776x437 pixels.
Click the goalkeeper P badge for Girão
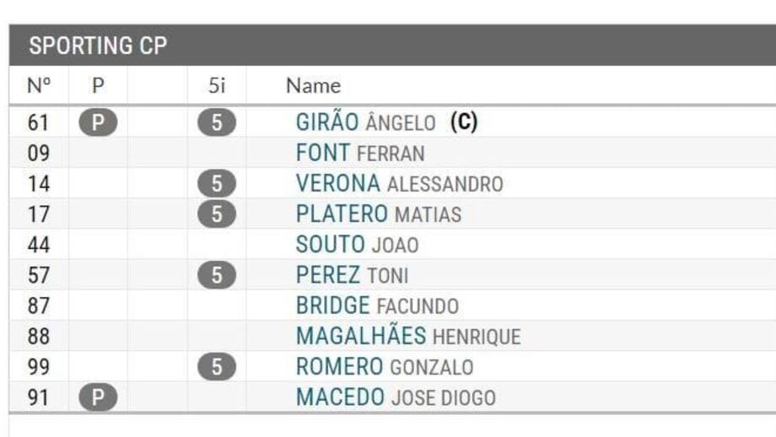[98, 122]
